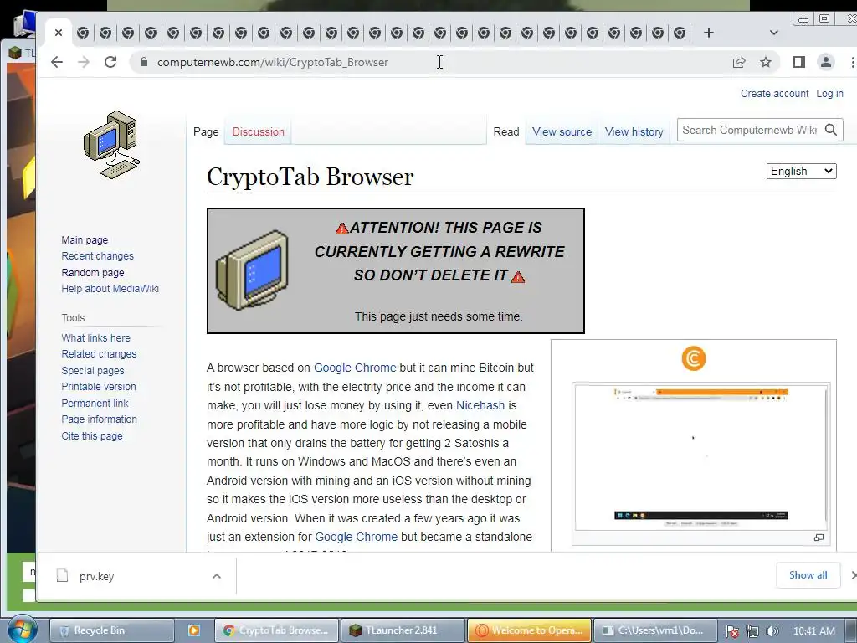Viewport: 857px width, 643px height.
Task: Click the volume speaker tray icon
Action: pyautogui.click(x=772, y=631)
